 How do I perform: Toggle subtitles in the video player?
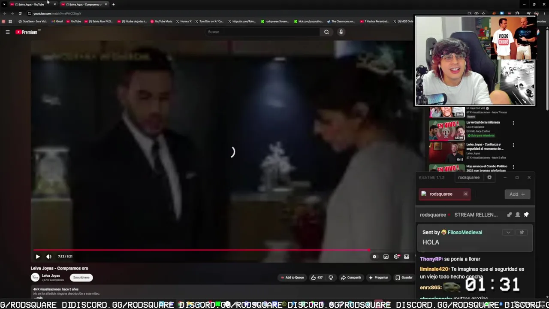click(386, 257)
